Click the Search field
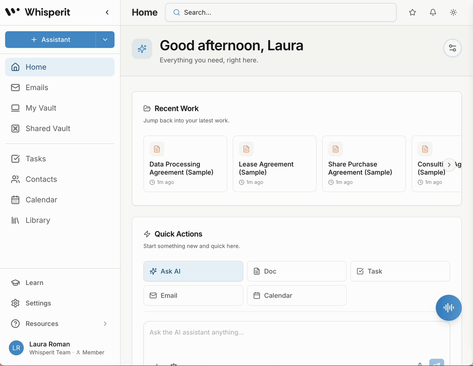The width and height of the screenshot is (473, 366). click(281, 13)
